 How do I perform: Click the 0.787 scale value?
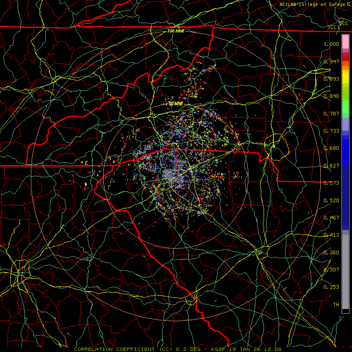(331, 113)
